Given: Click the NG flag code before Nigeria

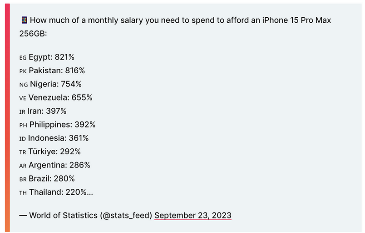Looking at the screenshot, I should [23, 85].
